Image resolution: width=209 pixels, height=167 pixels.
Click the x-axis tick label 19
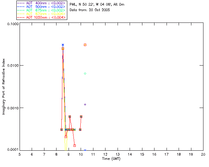[x=191, y=154]
